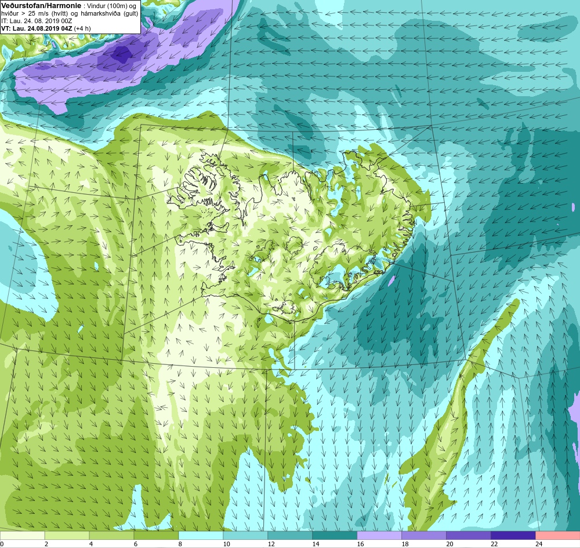Click the dark teal 14–16 m/s legend swatch

pos(335,535)
